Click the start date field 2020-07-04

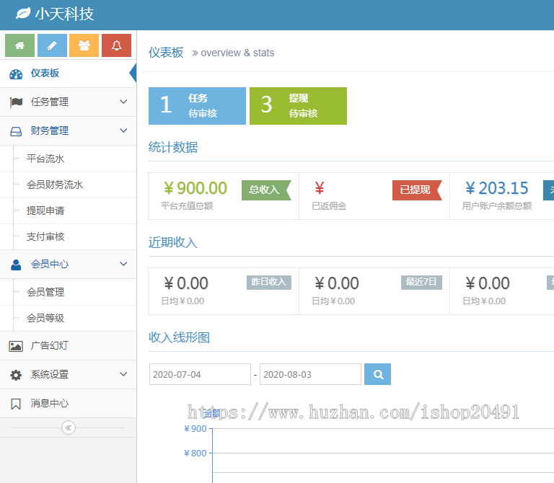(201, 374)
